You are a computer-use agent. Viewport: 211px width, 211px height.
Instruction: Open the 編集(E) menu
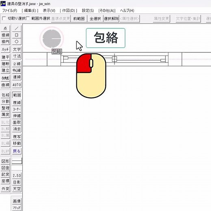30,11
